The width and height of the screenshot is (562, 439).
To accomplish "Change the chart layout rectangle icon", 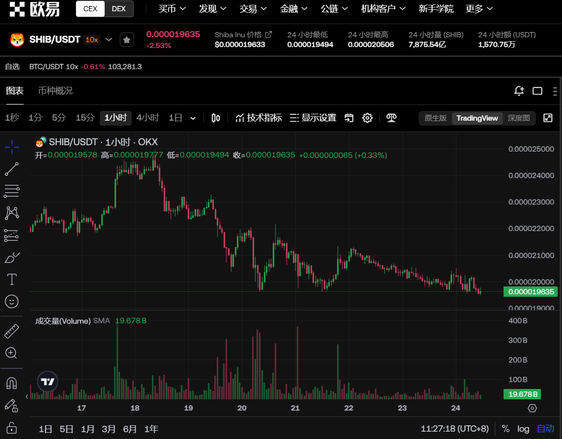I will 537,91.
